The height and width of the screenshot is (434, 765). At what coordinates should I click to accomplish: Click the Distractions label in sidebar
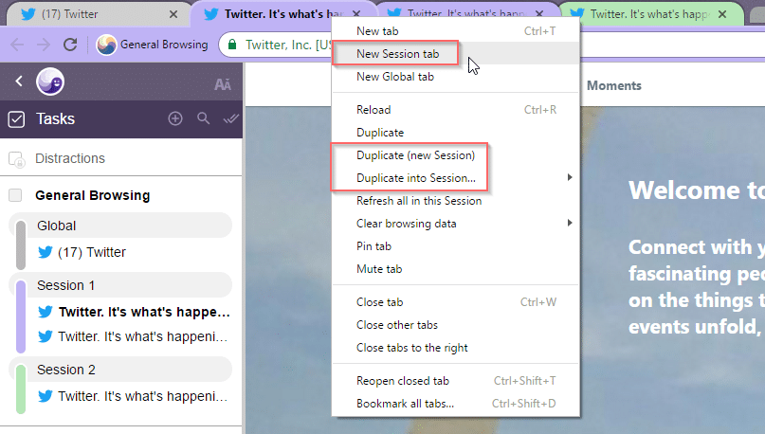tap(70, 158)
